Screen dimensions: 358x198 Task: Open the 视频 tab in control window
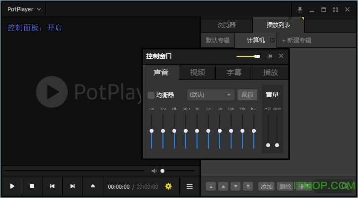click(197, 72)
